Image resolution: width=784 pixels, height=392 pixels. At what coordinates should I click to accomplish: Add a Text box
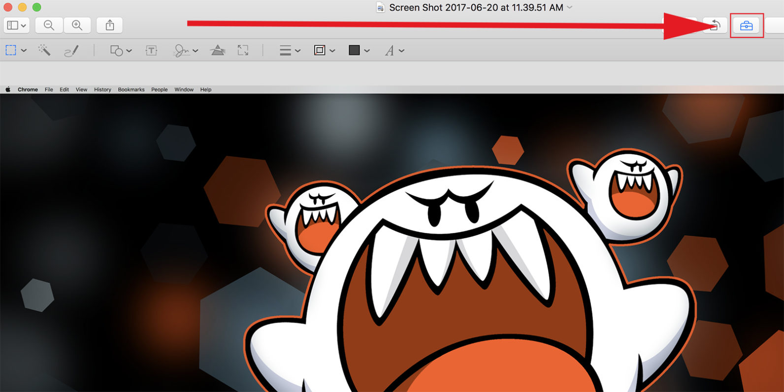(x=151, y=50)
